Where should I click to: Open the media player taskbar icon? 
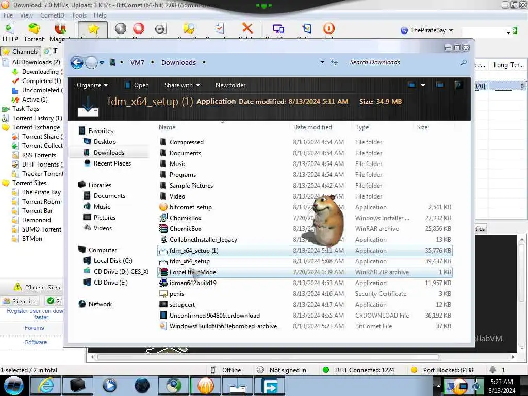coord(109,386)
